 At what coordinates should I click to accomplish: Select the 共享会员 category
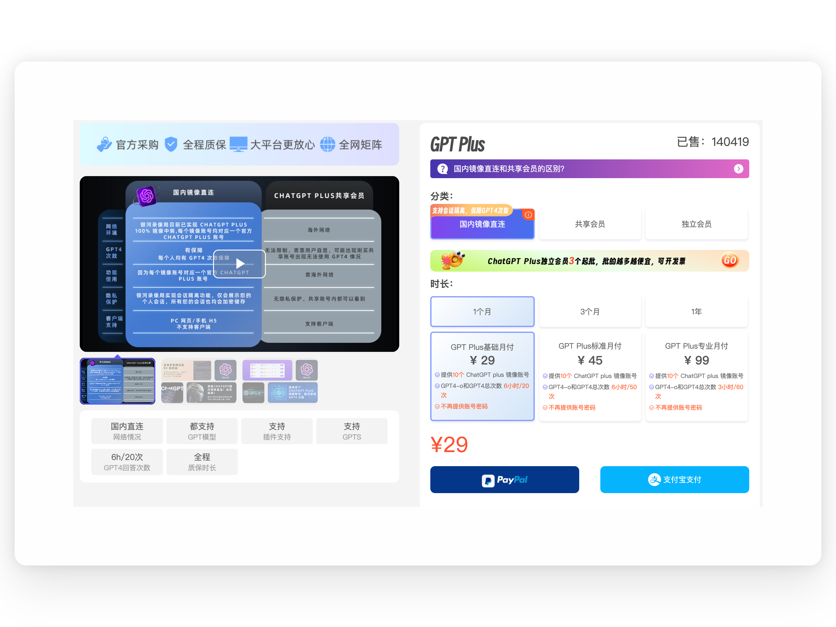click(x=589, y=224)
